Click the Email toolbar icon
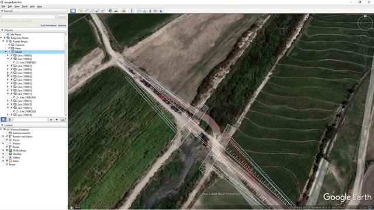This screenshot has width=374, height=210. (139, 11)
